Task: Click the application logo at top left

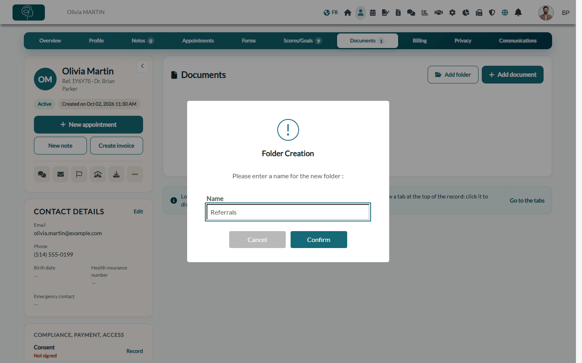Action: click(29, 13)
